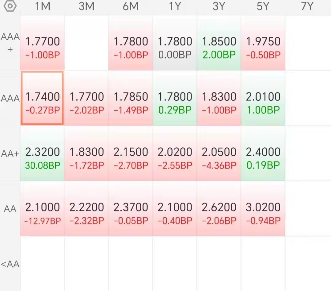This screenshot has height=291, width=331.
Task: Select the 3M tenor column header
Action: 86,6
